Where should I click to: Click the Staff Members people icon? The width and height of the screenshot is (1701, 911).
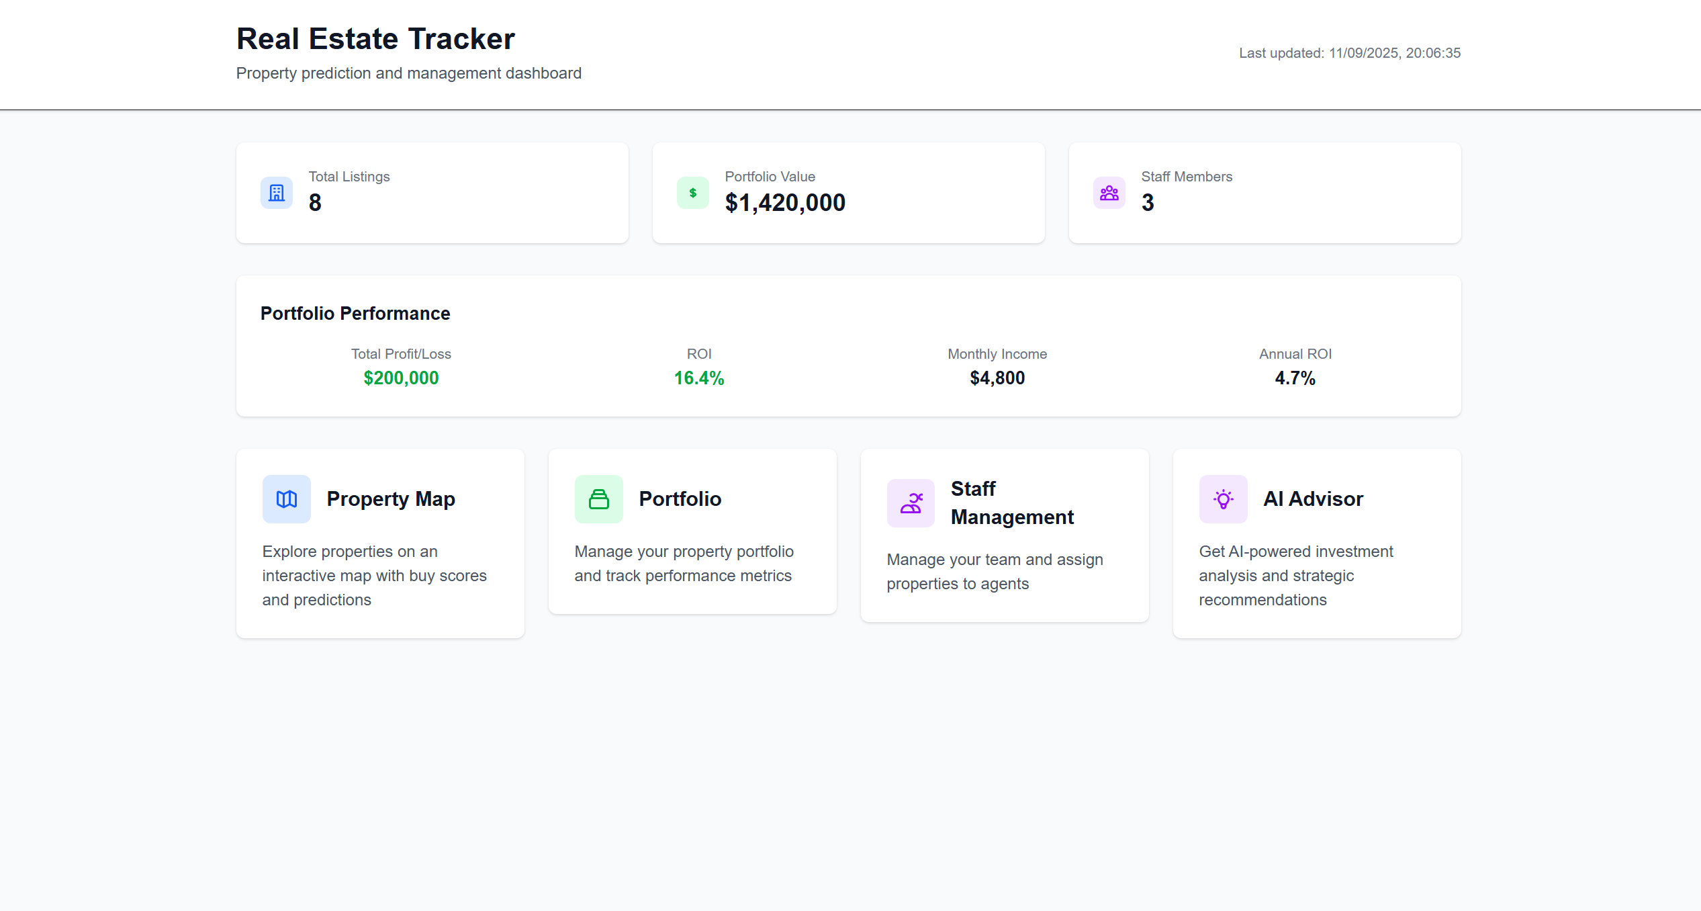coord(1108,193)
